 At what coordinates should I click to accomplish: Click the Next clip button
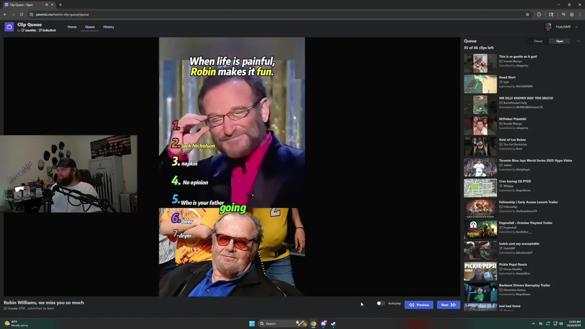pos(448,305)
